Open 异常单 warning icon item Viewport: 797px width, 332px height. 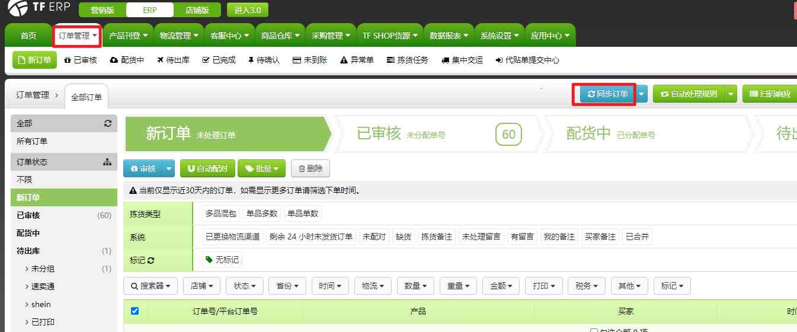pos(357,60)
